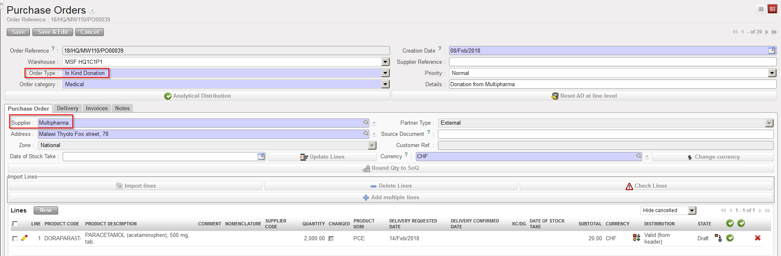Image resolution: width=781 pixels, height=256 pixels.
Task: Open the line 1 analytical distribution icon
Action: click(636, 238)
